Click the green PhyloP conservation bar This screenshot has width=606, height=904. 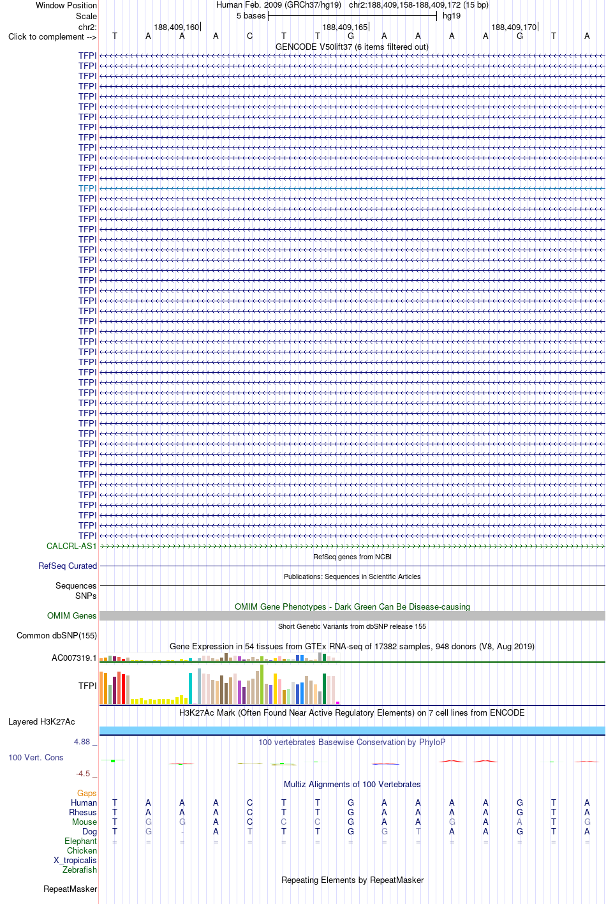click(113, 760)
